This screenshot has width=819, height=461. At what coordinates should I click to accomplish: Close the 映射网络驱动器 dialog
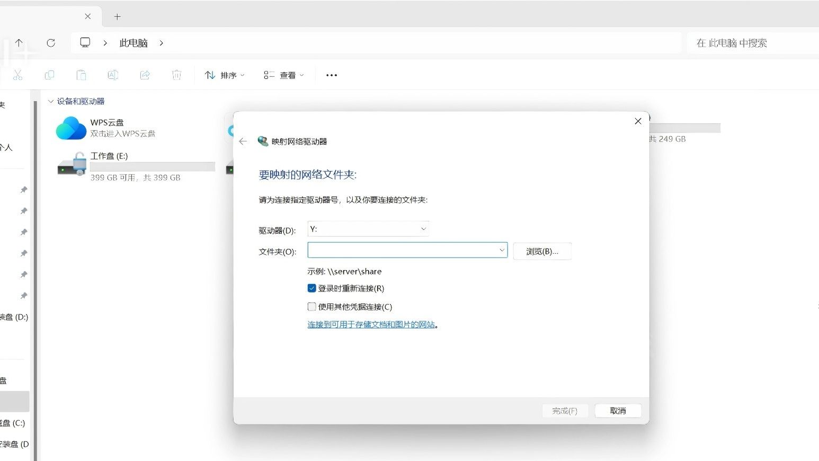(638, 121)
